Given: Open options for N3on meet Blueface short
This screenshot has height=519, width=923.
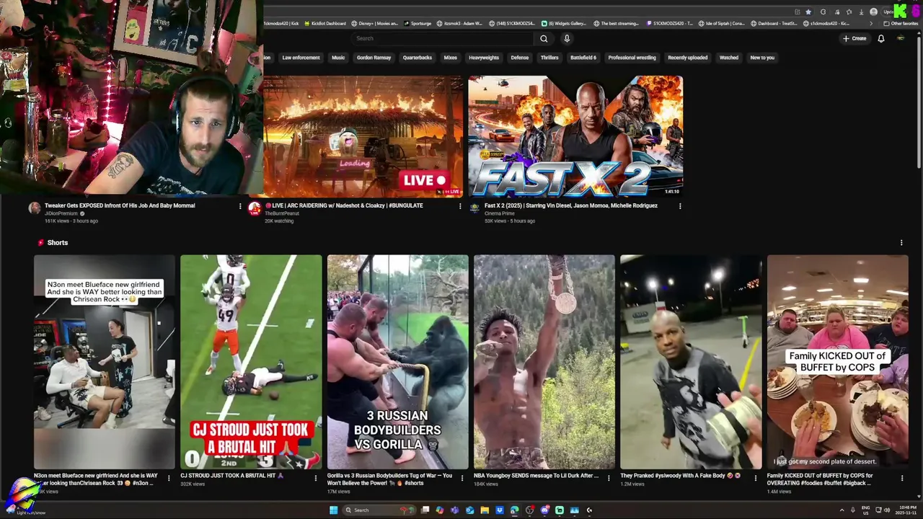Looking at the screenshot, I should pyautogui.click(x=169, y=478).
